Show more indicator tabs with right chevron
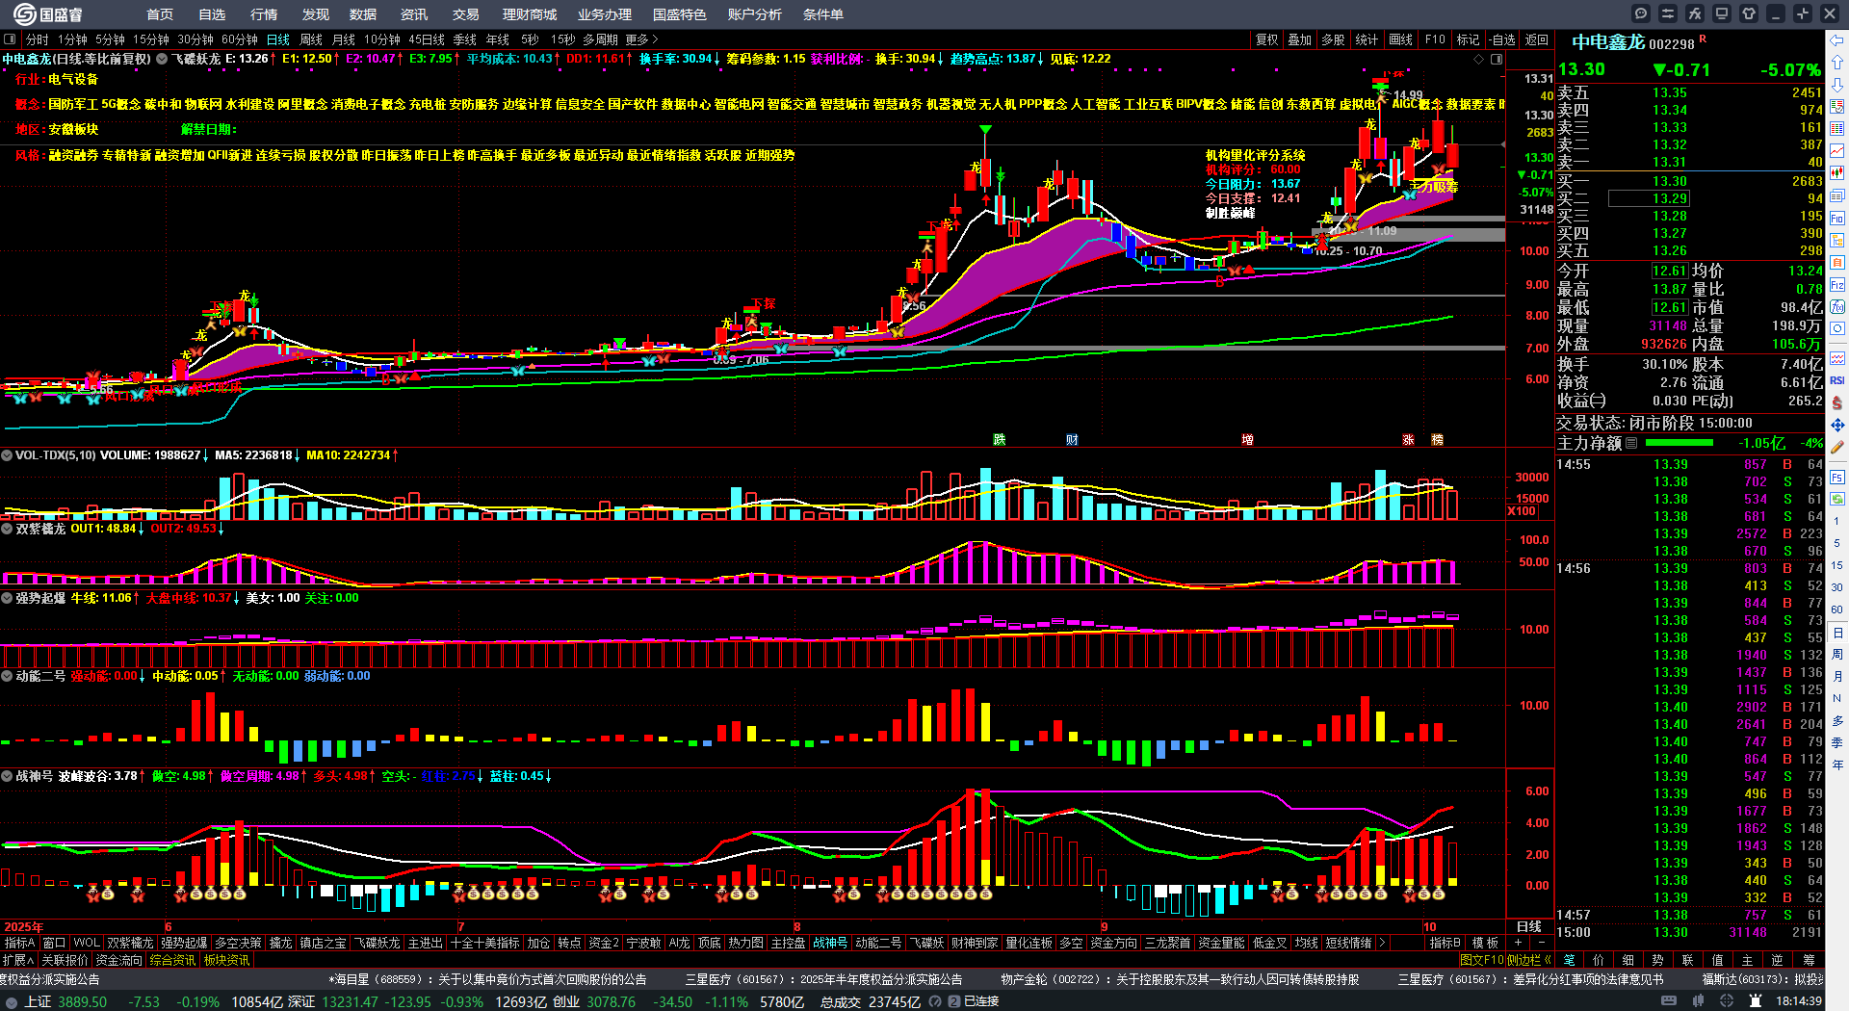1849x1011 pixels. point(1382,943)
